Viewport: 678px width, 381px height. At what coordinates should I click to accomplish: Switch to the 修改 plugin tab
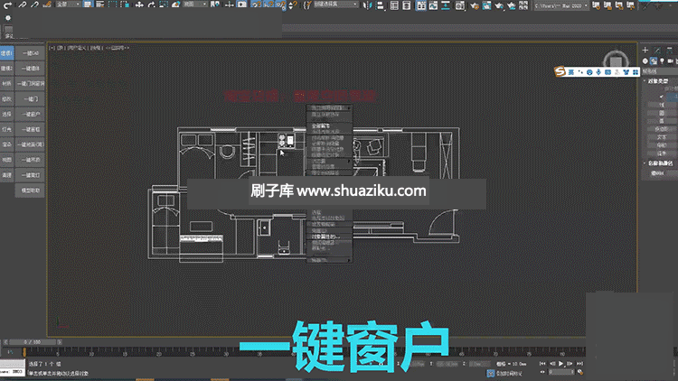click(7, 99)
